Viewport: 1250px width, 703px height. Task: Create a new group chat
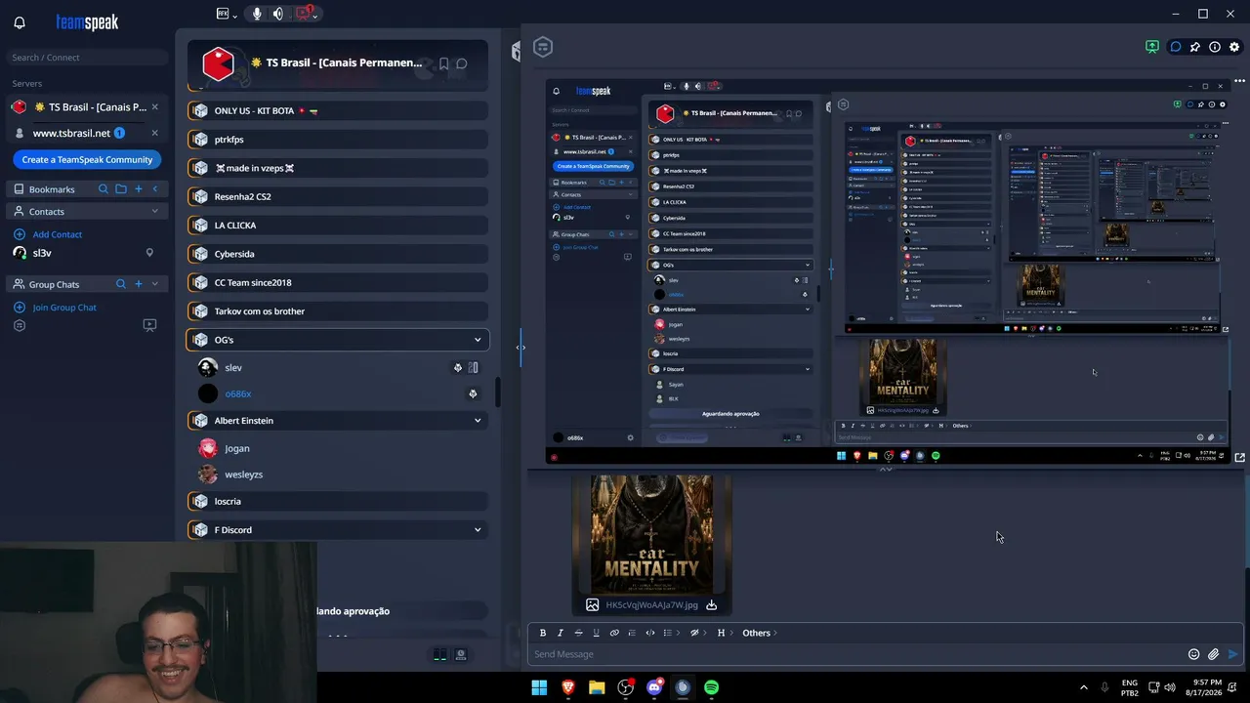click(139, 284)
